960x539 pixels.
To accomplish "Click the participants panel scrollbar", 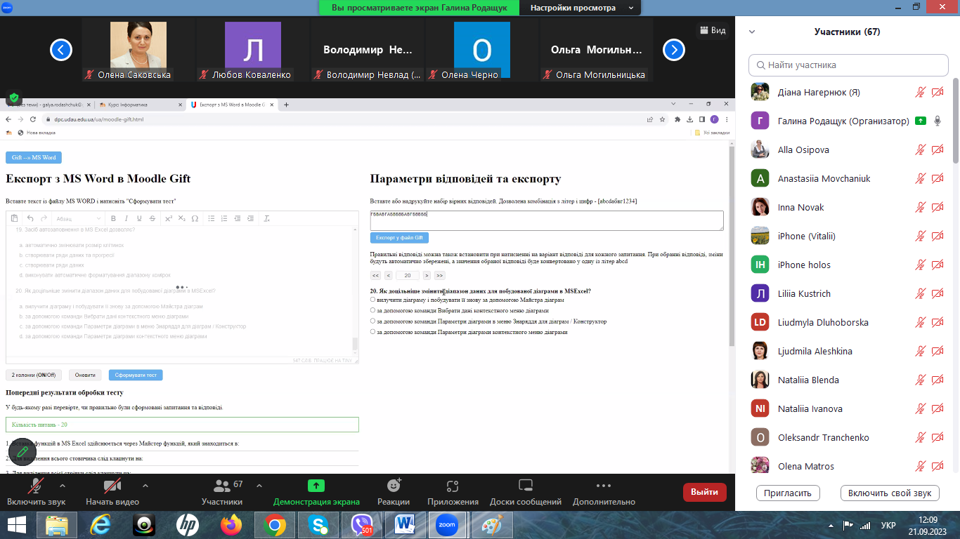I will point(955,121).
